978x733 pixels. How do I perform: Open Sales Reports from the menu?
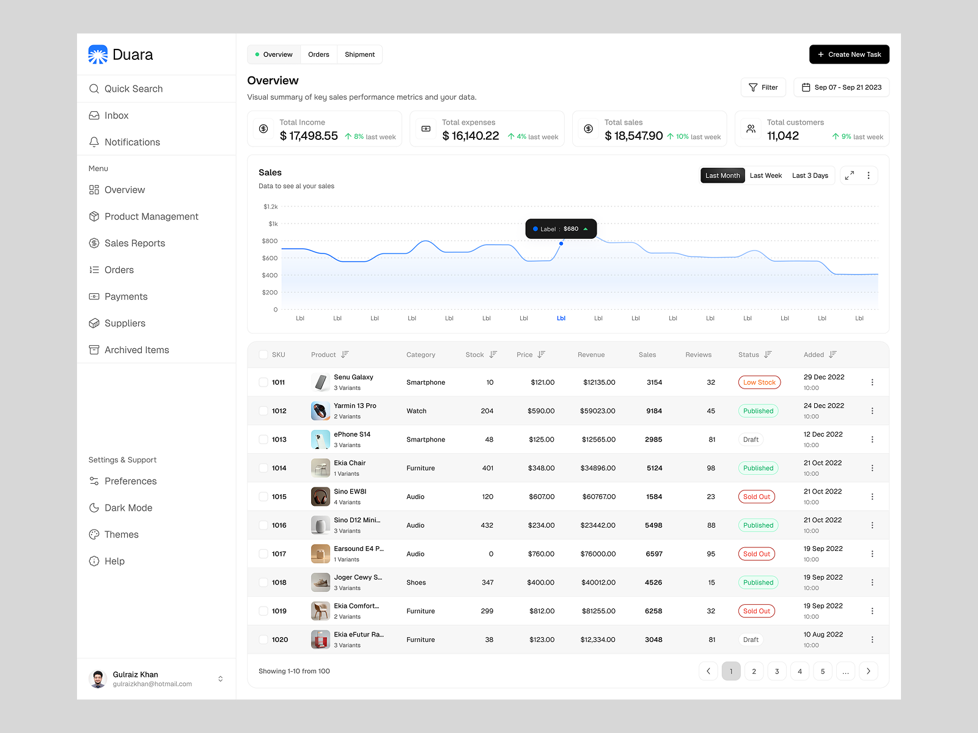134,243
